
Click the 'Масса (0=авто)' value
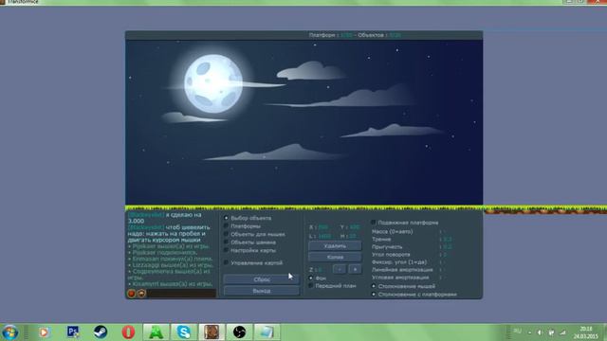pos(445,232)
